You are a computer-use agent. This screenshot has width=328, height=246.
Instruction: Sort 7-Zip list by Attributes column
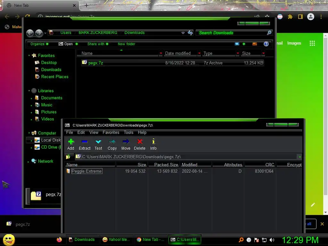tap(228, 165)
